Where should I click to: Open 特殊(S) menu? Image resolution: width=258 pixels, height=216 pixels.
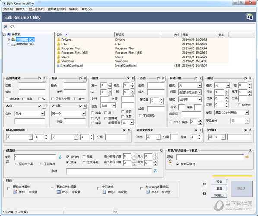[73, 9]
